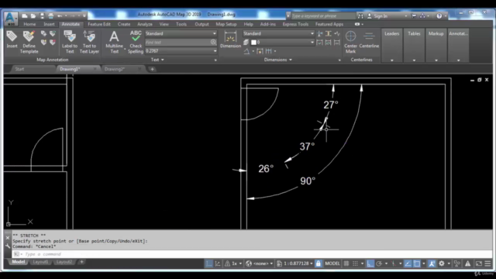Click the annotation monitor warning triangle in status bar
496x279 pixels.
467,263
